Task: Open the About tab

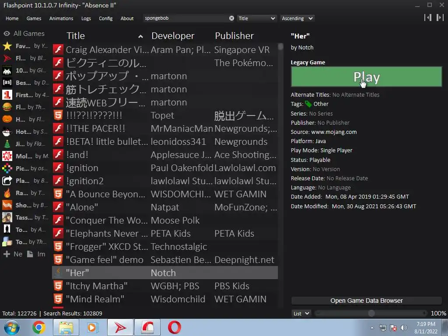Action: 127,18
